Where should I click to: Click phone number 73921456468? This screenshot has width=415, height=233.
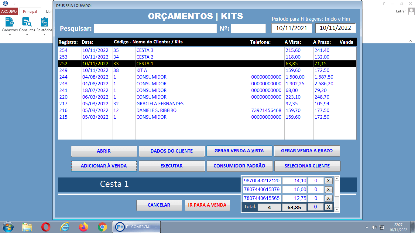point(266,110)
